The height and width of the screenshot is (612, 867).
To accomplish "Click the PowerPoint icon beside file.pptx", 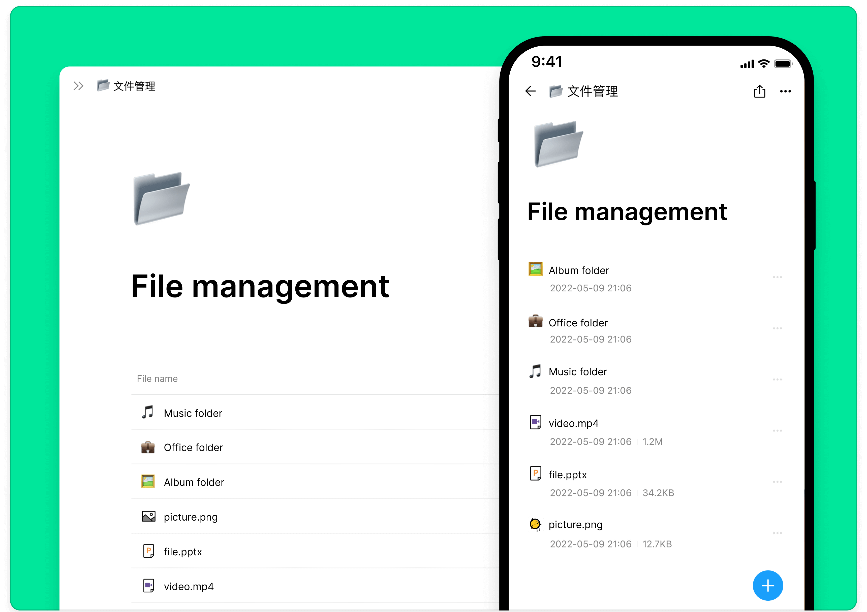I will 149,551.
